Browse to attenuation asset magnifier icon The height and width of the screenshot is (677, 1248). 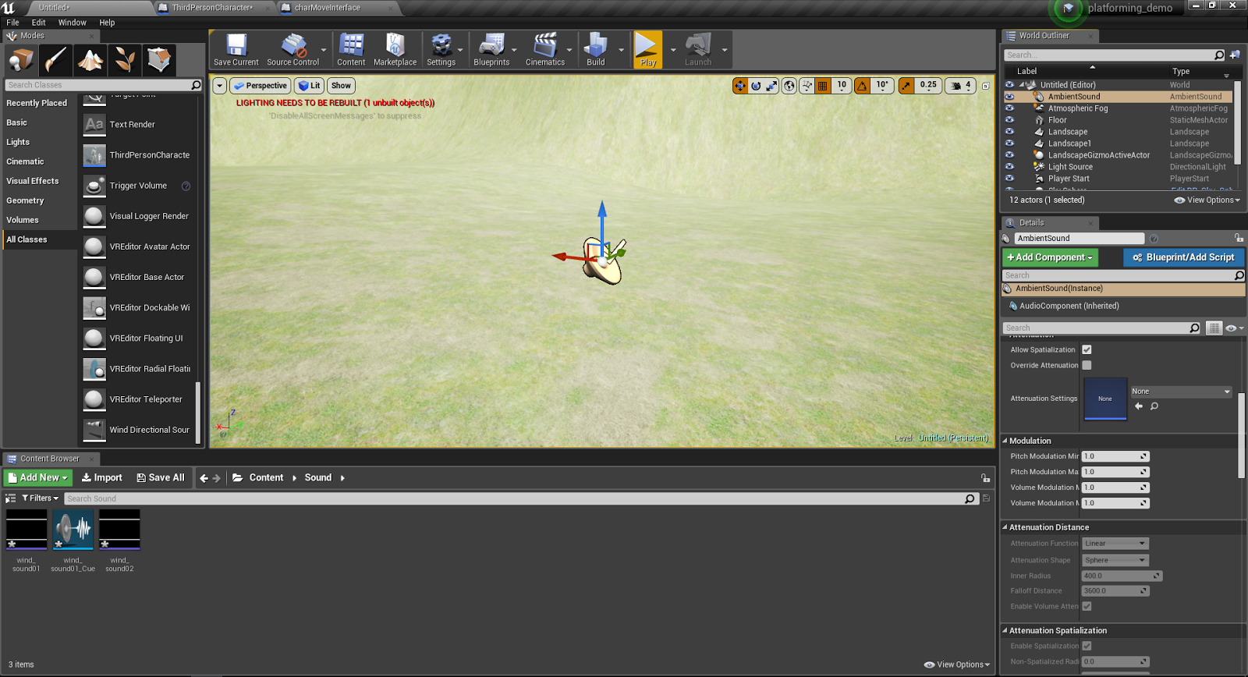[x=1154, y=406]
